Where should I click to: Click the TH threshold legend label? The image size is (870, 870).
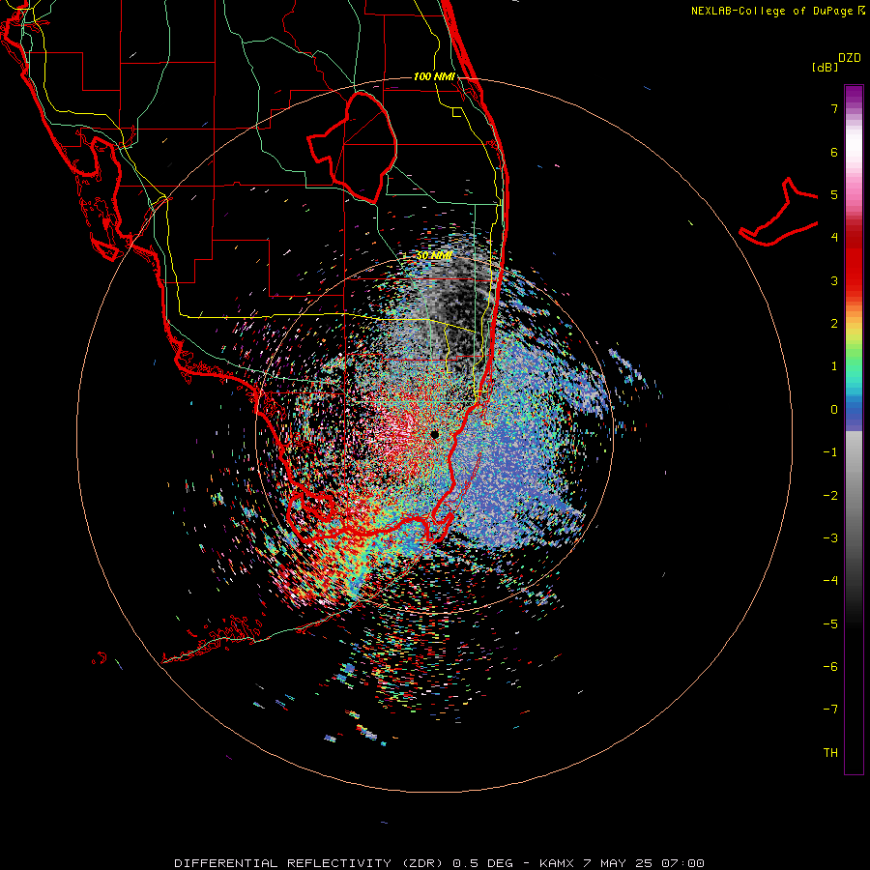point(830,753)
